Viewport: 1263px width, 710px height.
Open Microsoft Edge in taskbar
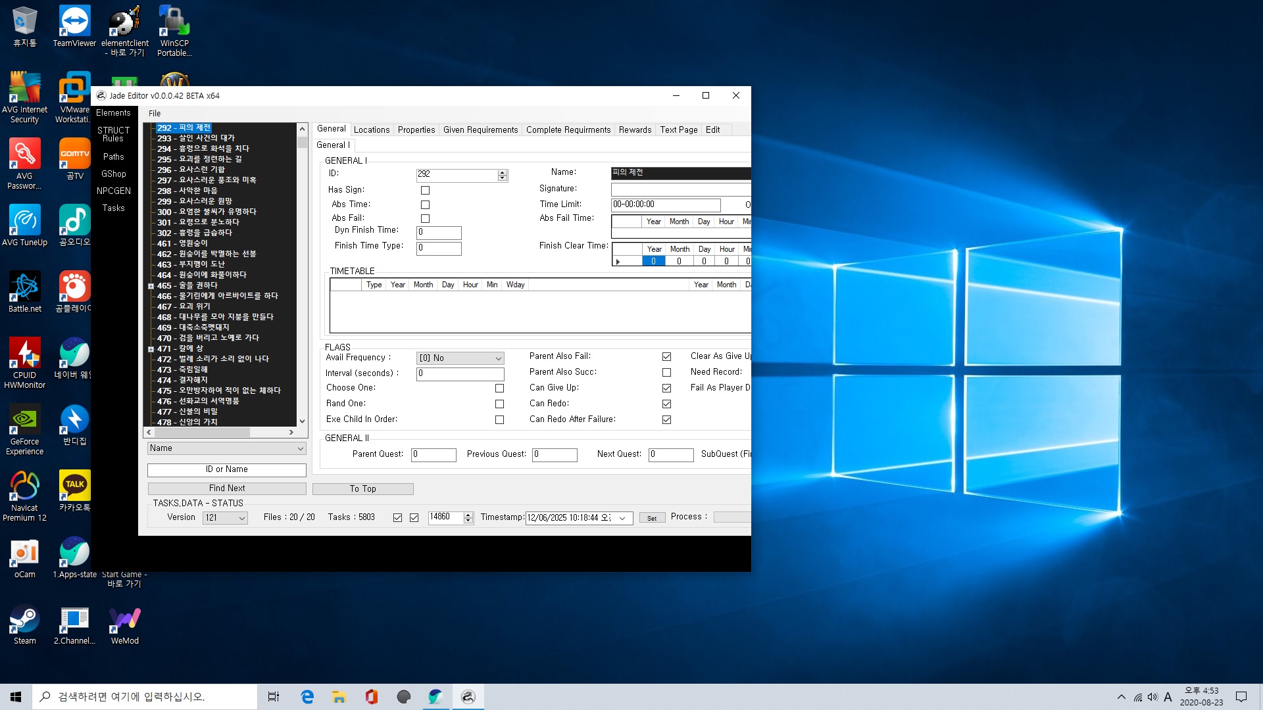pos(307,697)
